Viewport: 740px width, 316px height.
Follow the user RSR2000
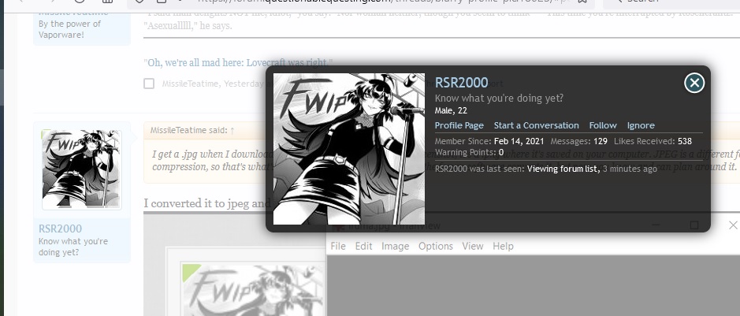click(x=603, y=125)
